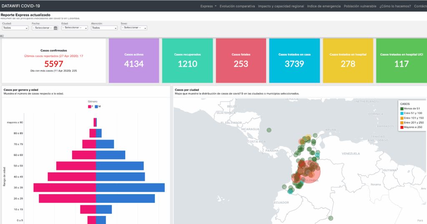Open Impacto y capacidad regional

281,6
